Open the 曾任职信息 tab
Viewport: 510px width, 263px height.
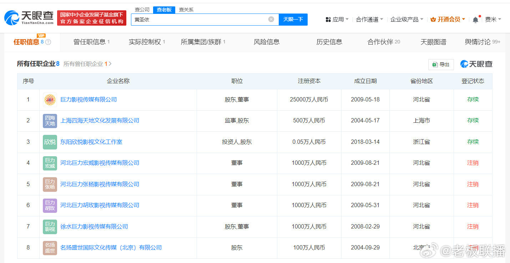point(91,42)
